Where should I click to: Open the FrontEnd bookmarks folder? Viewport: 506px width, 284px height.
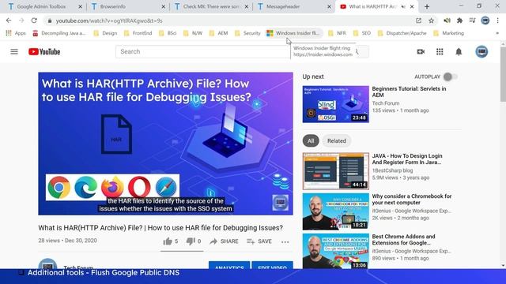138,33
